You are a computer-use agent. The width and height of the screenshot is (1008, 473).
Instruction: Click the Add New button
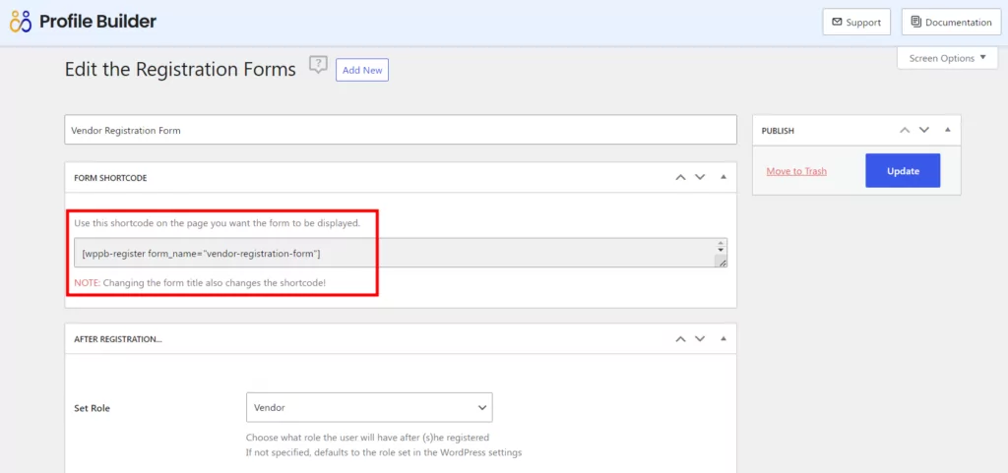pos(362,70)
